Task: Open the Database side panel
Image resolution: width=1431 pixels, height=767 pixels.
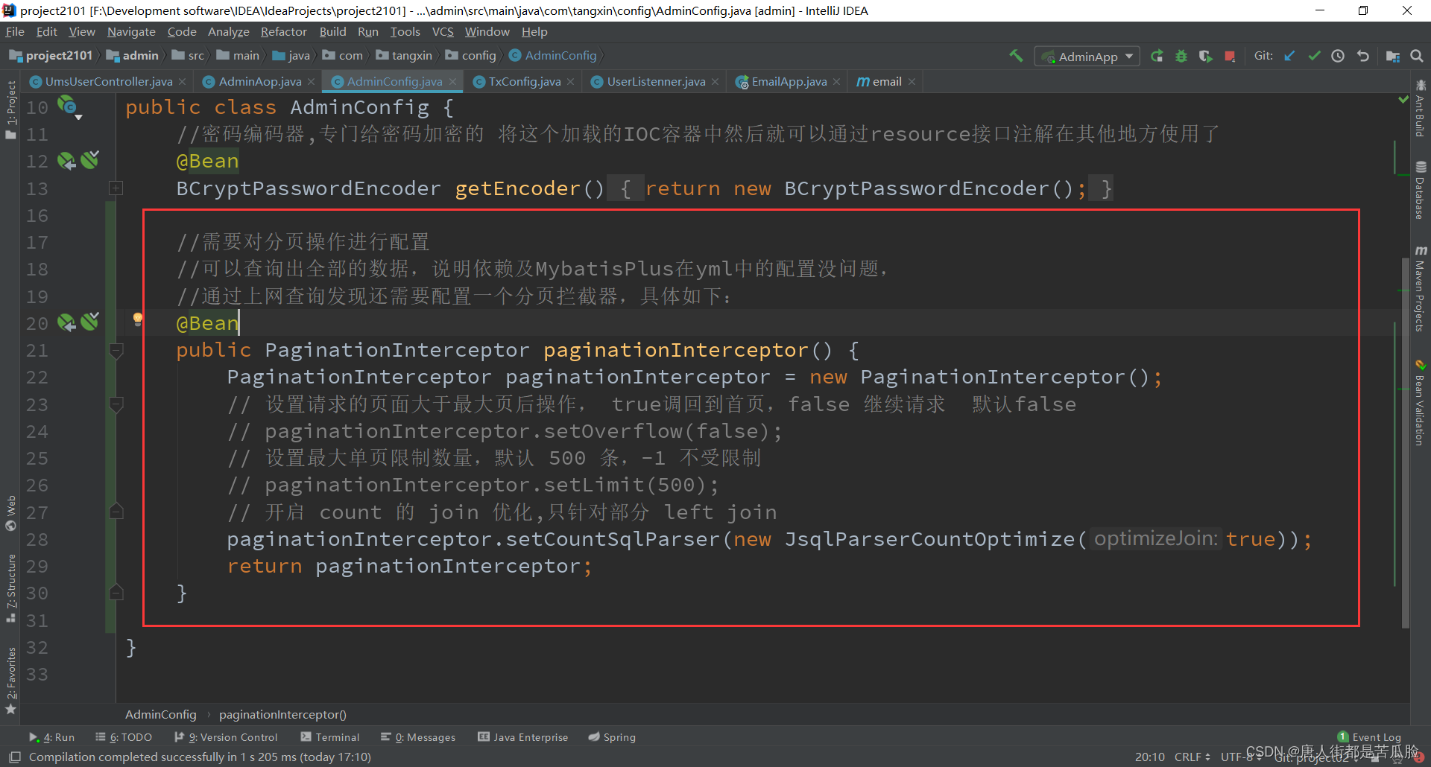Action: tap(1421, 190)
